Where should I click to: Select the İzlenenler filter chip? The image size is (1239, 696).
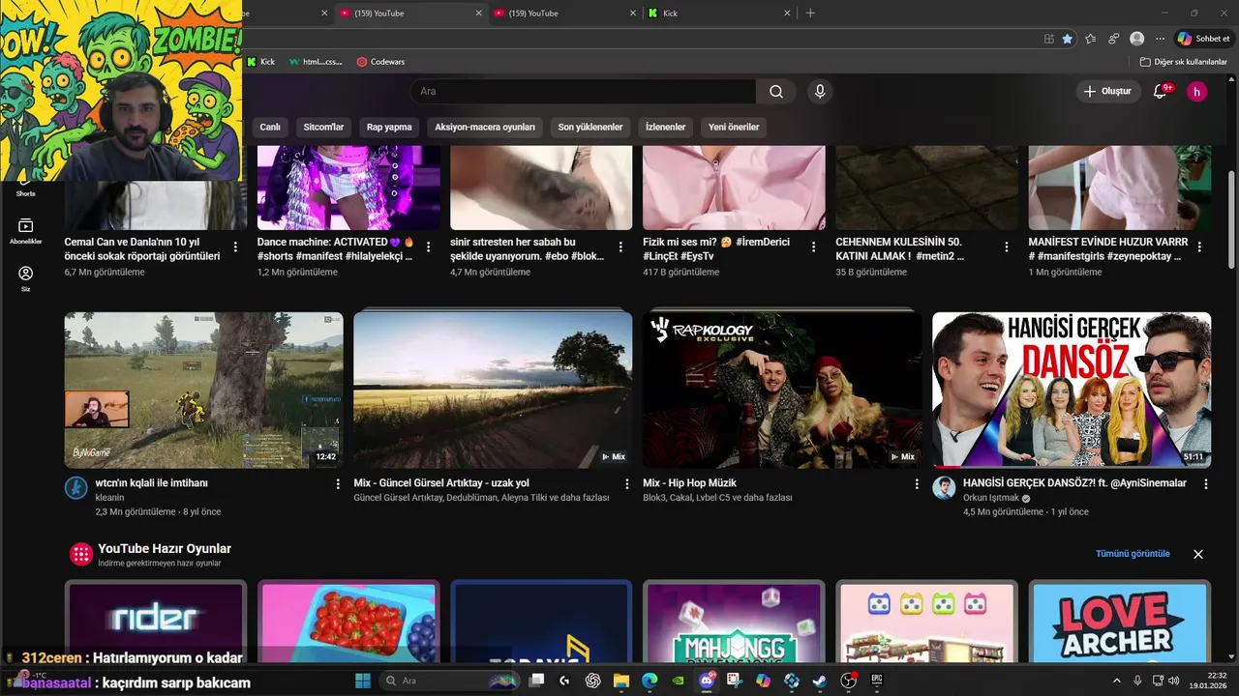point(666,127)
